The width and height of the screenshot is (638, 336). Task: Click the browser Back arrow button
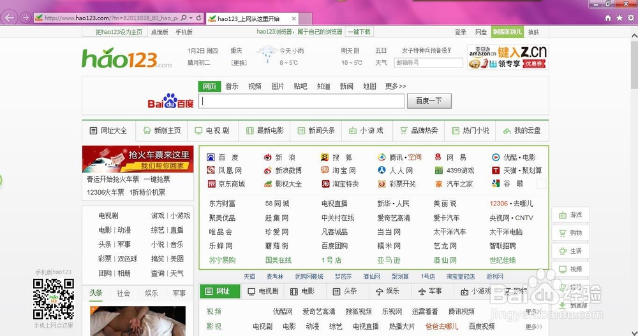(9, 18)
